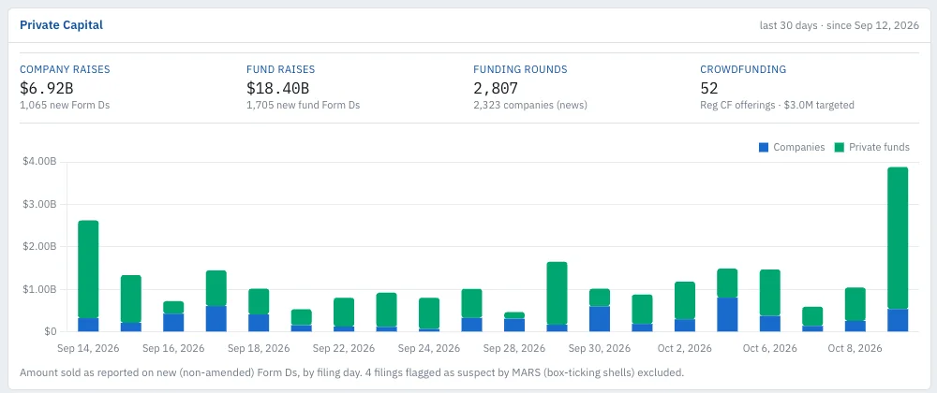Click '2,323 companies (news)' subtext
937x393 pixels.
[530, 105]
